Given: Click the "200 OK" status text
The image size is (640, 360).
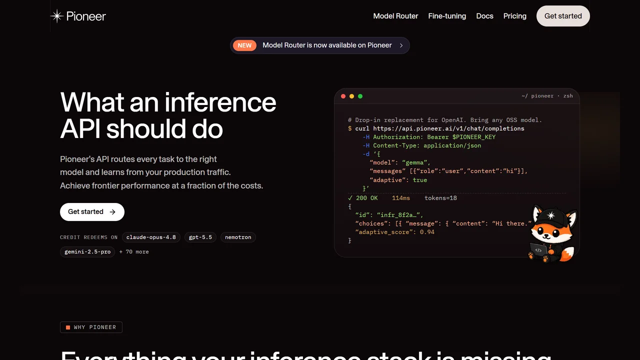Looking at the screenshot, I should [366, 198].
